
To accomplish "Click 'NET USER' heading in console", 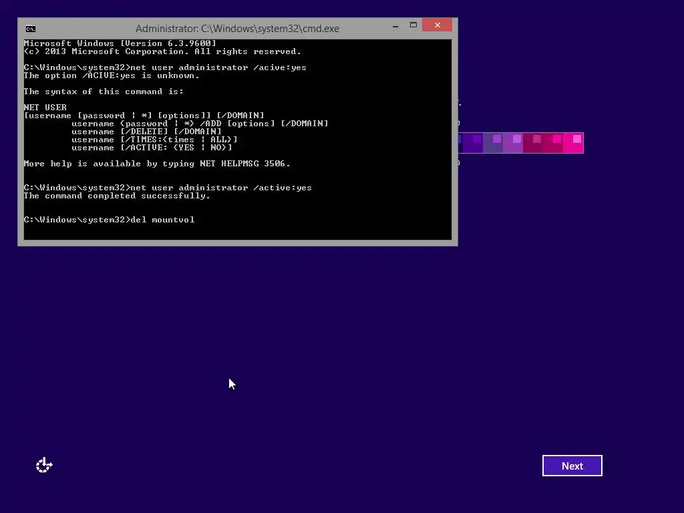I will coord(45,108).
